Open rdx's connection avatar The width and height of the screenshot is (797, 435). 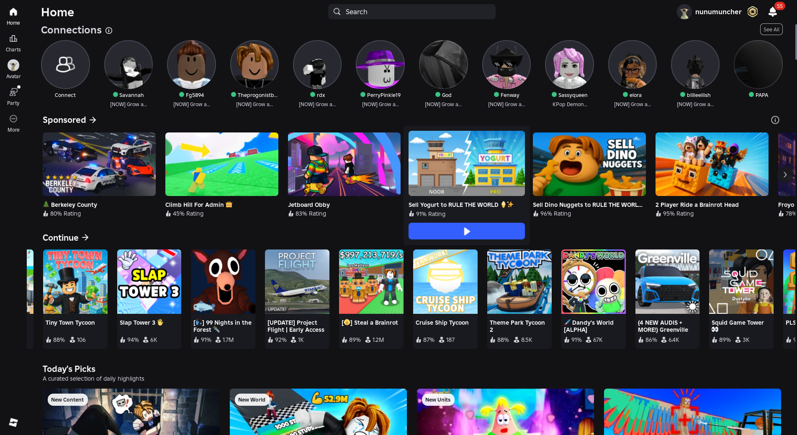317,64
